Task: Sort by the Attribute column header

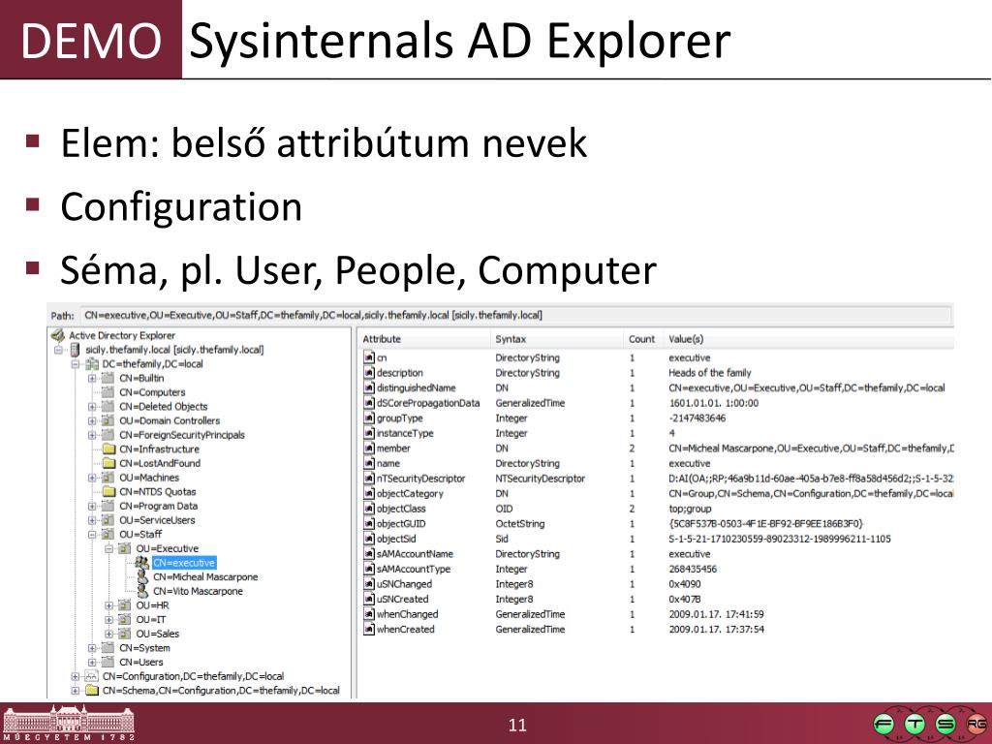Action: coord(424,339)
